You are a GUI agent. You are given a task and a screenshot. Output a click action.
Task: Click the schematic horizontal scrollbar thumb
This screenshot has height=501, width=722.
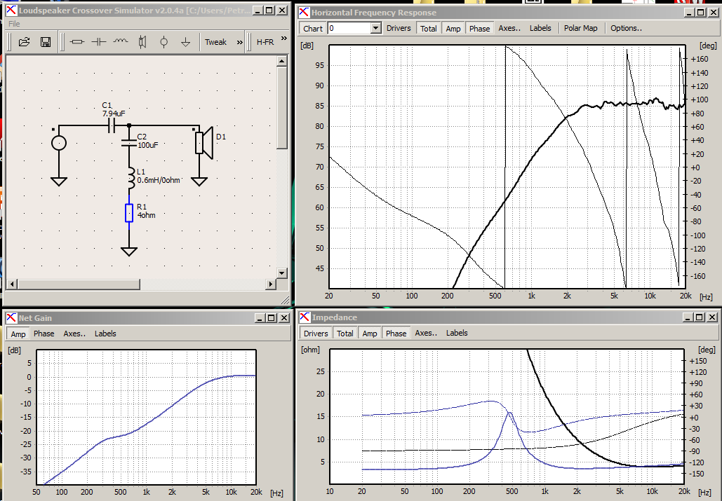tap(79, 284)
